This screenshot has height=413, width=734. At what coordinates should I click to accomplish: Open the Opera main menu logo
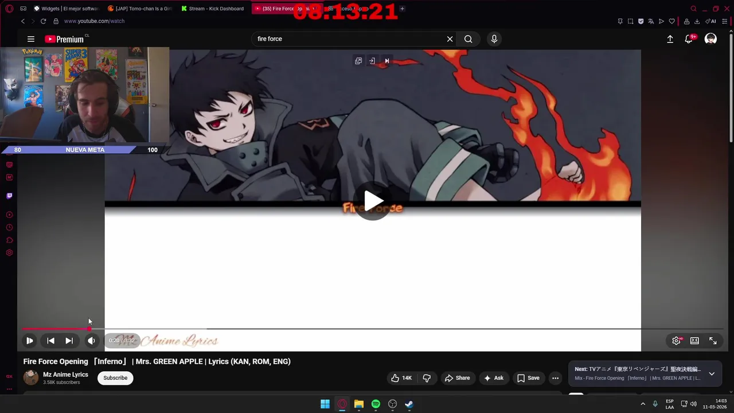9,9
